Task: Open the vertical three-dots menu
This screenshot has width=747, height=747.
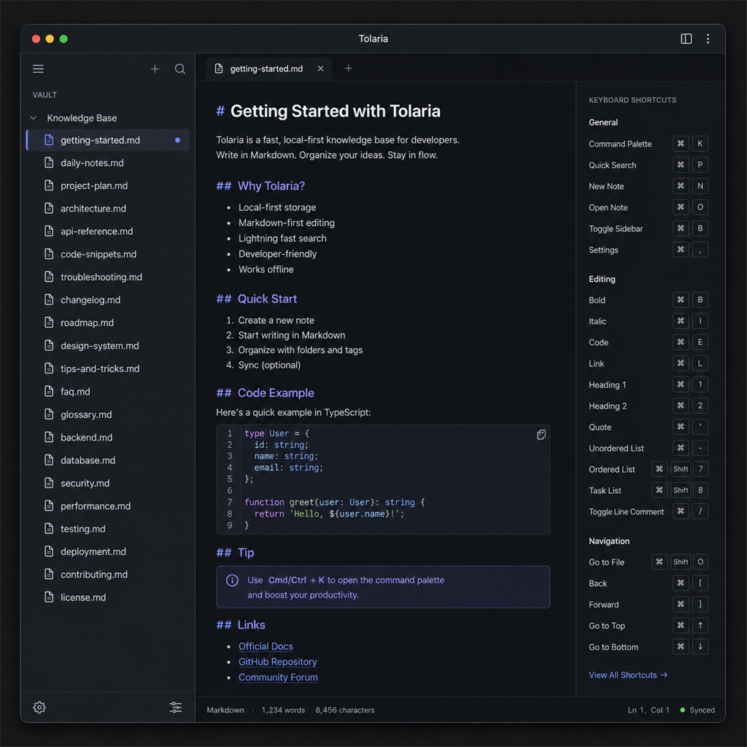Action: point(708,39)
